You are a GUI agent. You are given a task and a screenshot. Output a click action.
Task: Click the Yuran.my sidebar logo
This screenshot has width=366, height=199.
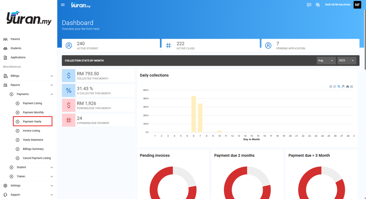pyautogui.click(x=29, y=18)
